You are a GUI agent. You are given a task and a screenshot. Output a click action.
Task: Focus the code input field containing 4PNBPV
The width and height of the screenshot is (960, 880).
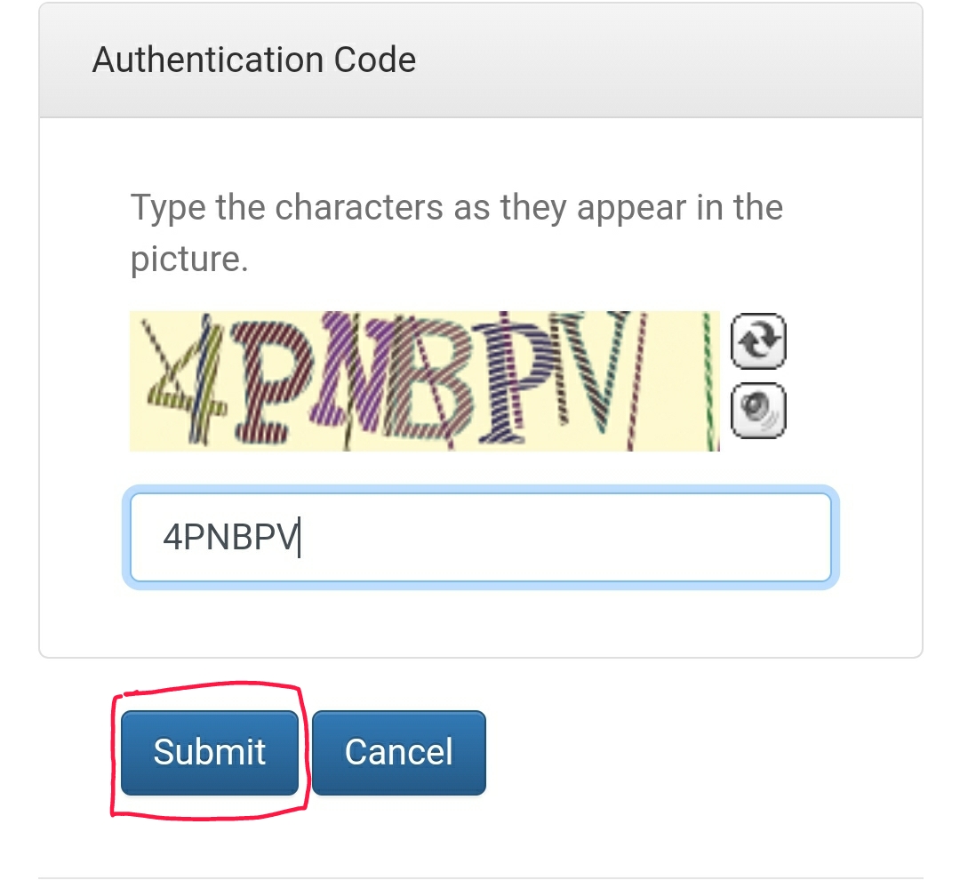click(481, 537)
